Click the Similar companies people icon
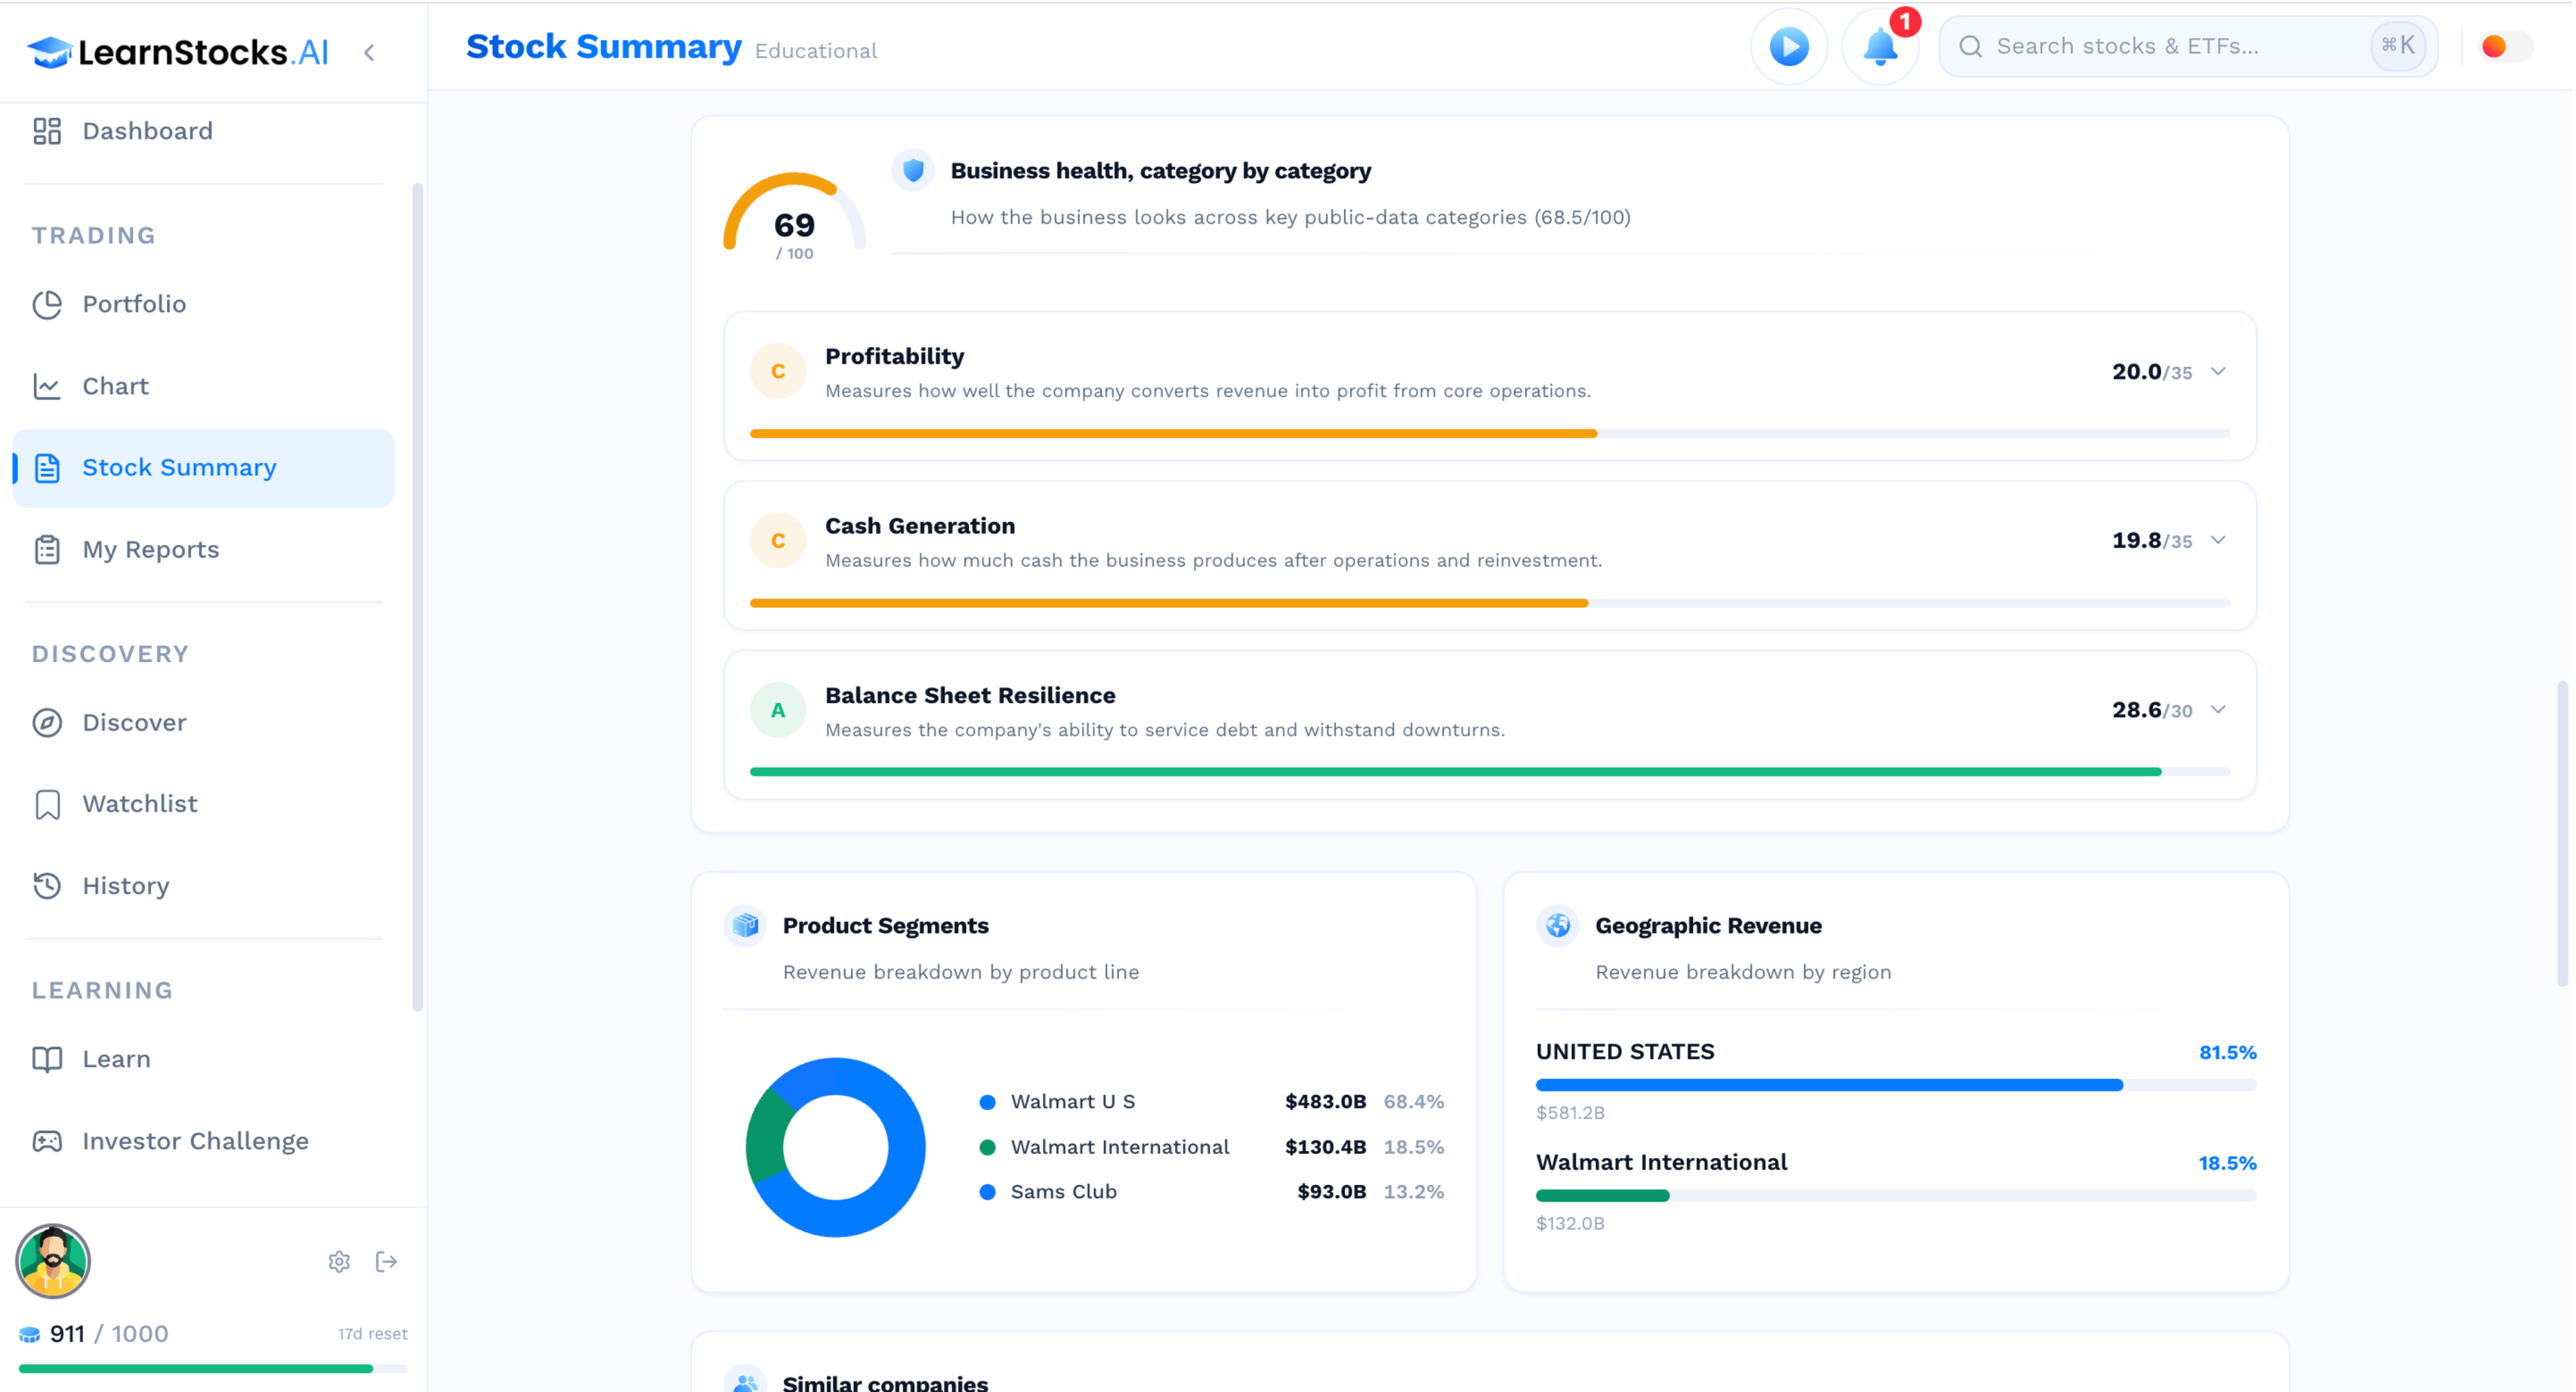The height and width of the screenshot is (1392, 2576). point(745,1382)
